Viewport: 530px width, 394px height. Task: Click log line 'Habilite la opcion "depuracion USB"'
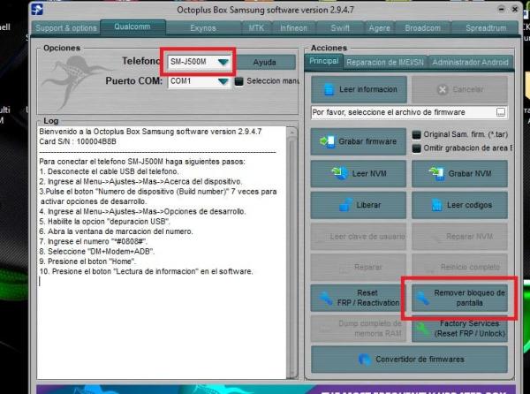[x=105, y=222]
